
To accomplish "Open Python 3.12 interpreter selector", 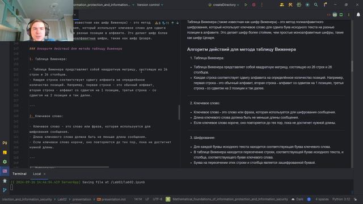I will [341, 199].
